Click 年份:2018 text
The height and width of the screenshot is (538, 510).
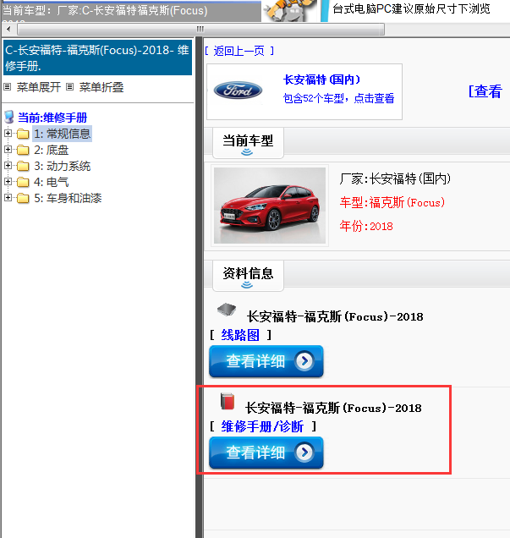coord(366,226)
